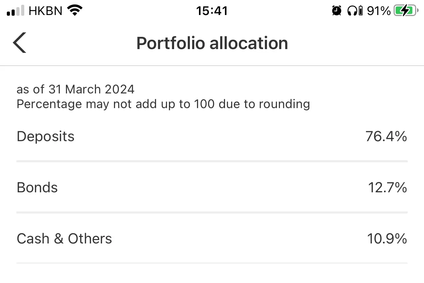
Task: Tap the as of 31 March 2024 text
Action: [x=75, y=89]
